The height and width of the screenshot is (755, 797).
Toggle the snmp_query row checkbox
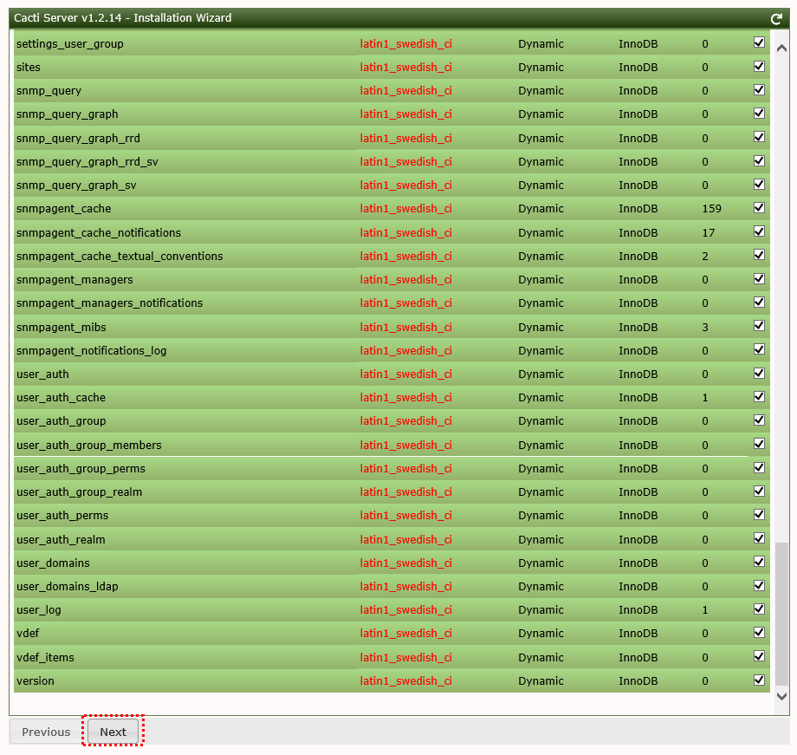tap(759, 89)
